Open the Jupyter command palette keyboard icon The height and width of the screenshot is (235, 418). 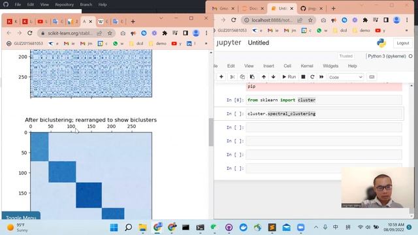[x=372, y=77]
